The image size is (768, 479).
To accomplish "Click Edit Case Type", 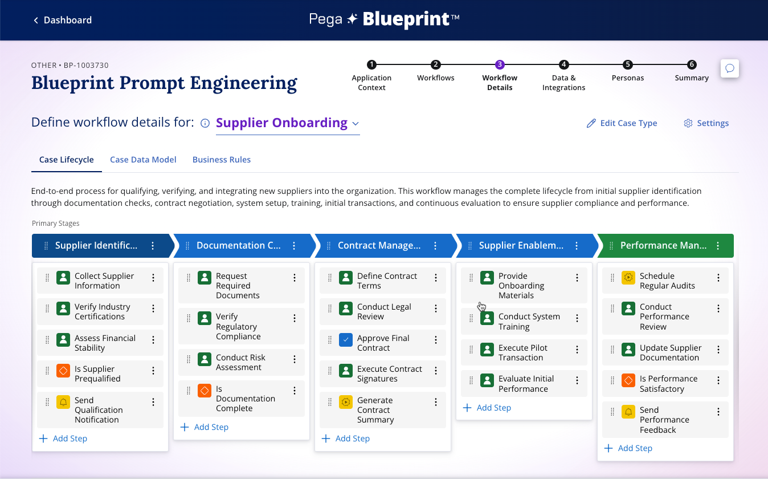I will coord(622,123).
